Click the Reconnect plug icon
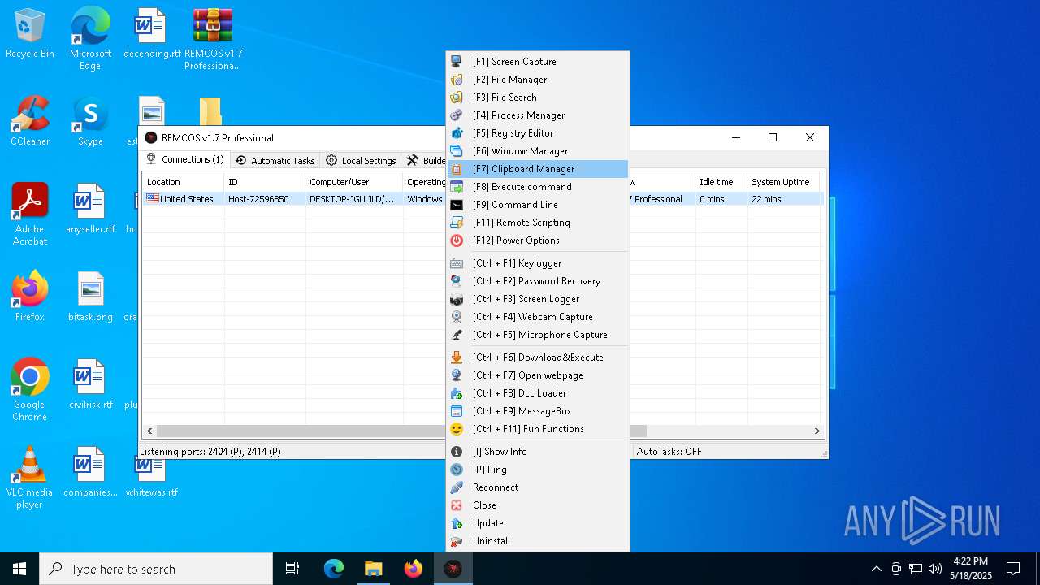This screenshot has width=1040, height=585. (457, 487)
